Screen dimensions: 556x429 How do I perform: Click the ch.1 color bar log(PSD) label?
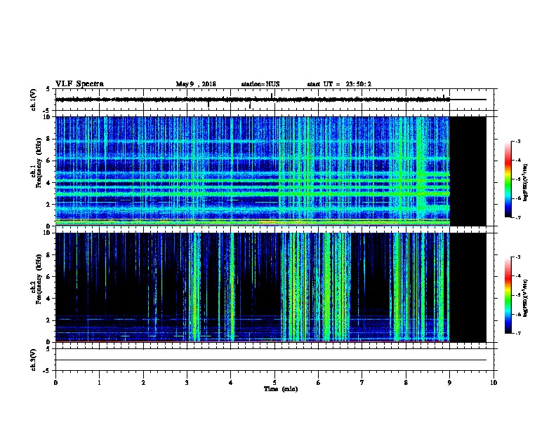click(525, 182)
